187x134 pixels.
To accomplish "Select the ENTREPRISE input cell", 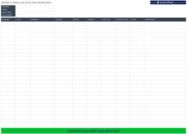I will 35,7.
